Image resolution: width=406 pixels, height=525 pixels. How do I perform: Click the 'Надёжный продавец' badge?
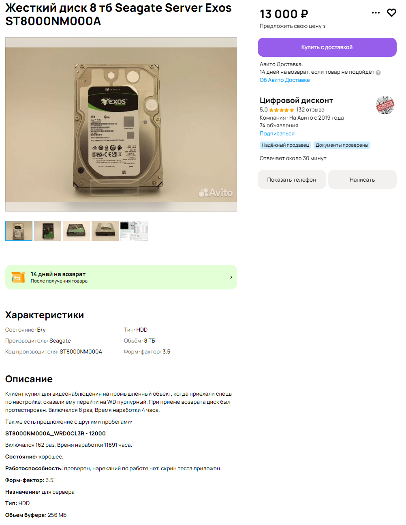click(x=285, y=145)
